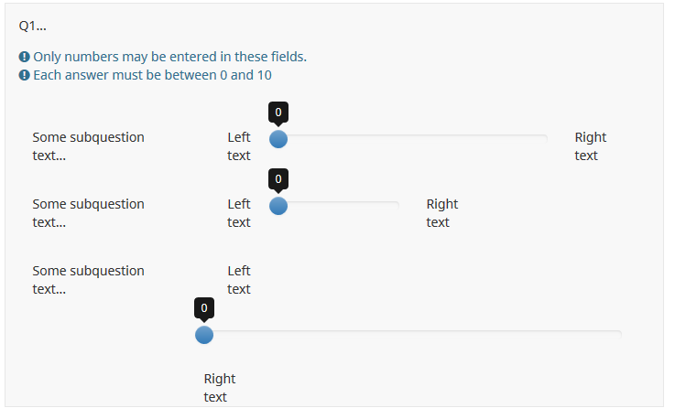Click the third subquestion's slider handle
The height and width of the screenshot is (419, 675).
coord(204,335)
